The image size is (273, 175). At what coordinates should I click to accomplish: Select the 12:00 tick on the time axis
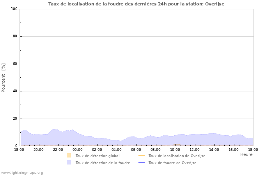[195, 149]
